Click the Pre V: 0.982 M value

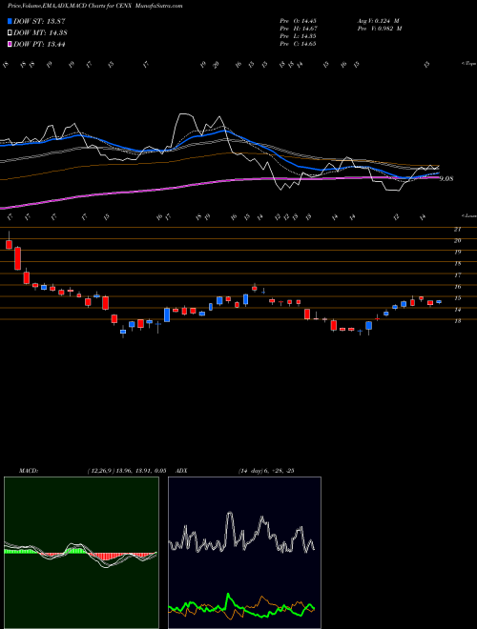[379, 28]
